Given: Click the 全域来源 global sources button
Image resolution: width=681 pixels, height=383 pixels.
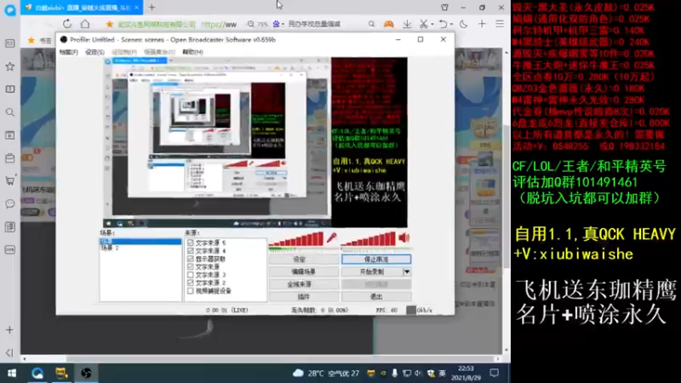Looking at the screenshot, I should click(304, 284).
